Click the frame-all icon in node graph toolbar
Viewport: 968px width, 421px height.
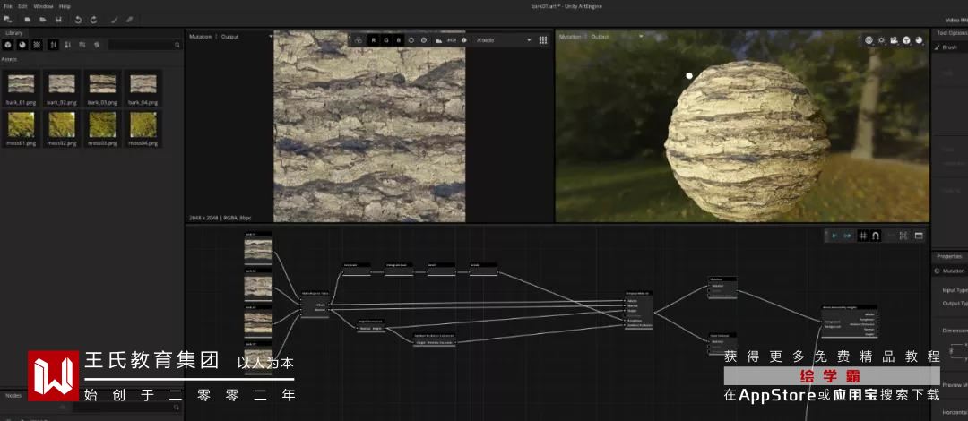click(903, 236)
